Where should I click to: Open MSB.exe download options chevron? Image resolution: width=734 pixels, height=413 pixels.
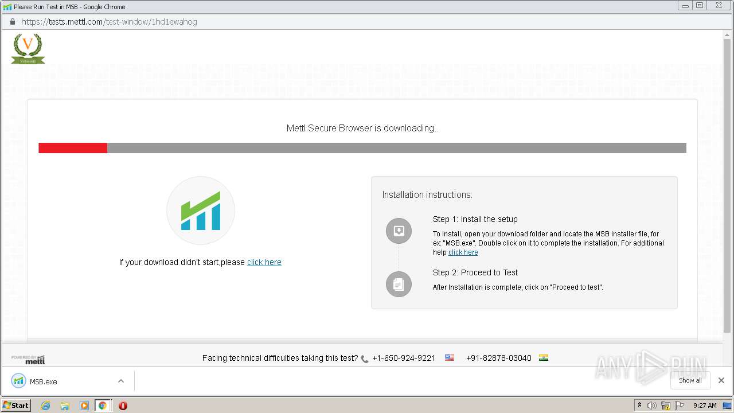[x=121, y=381]
